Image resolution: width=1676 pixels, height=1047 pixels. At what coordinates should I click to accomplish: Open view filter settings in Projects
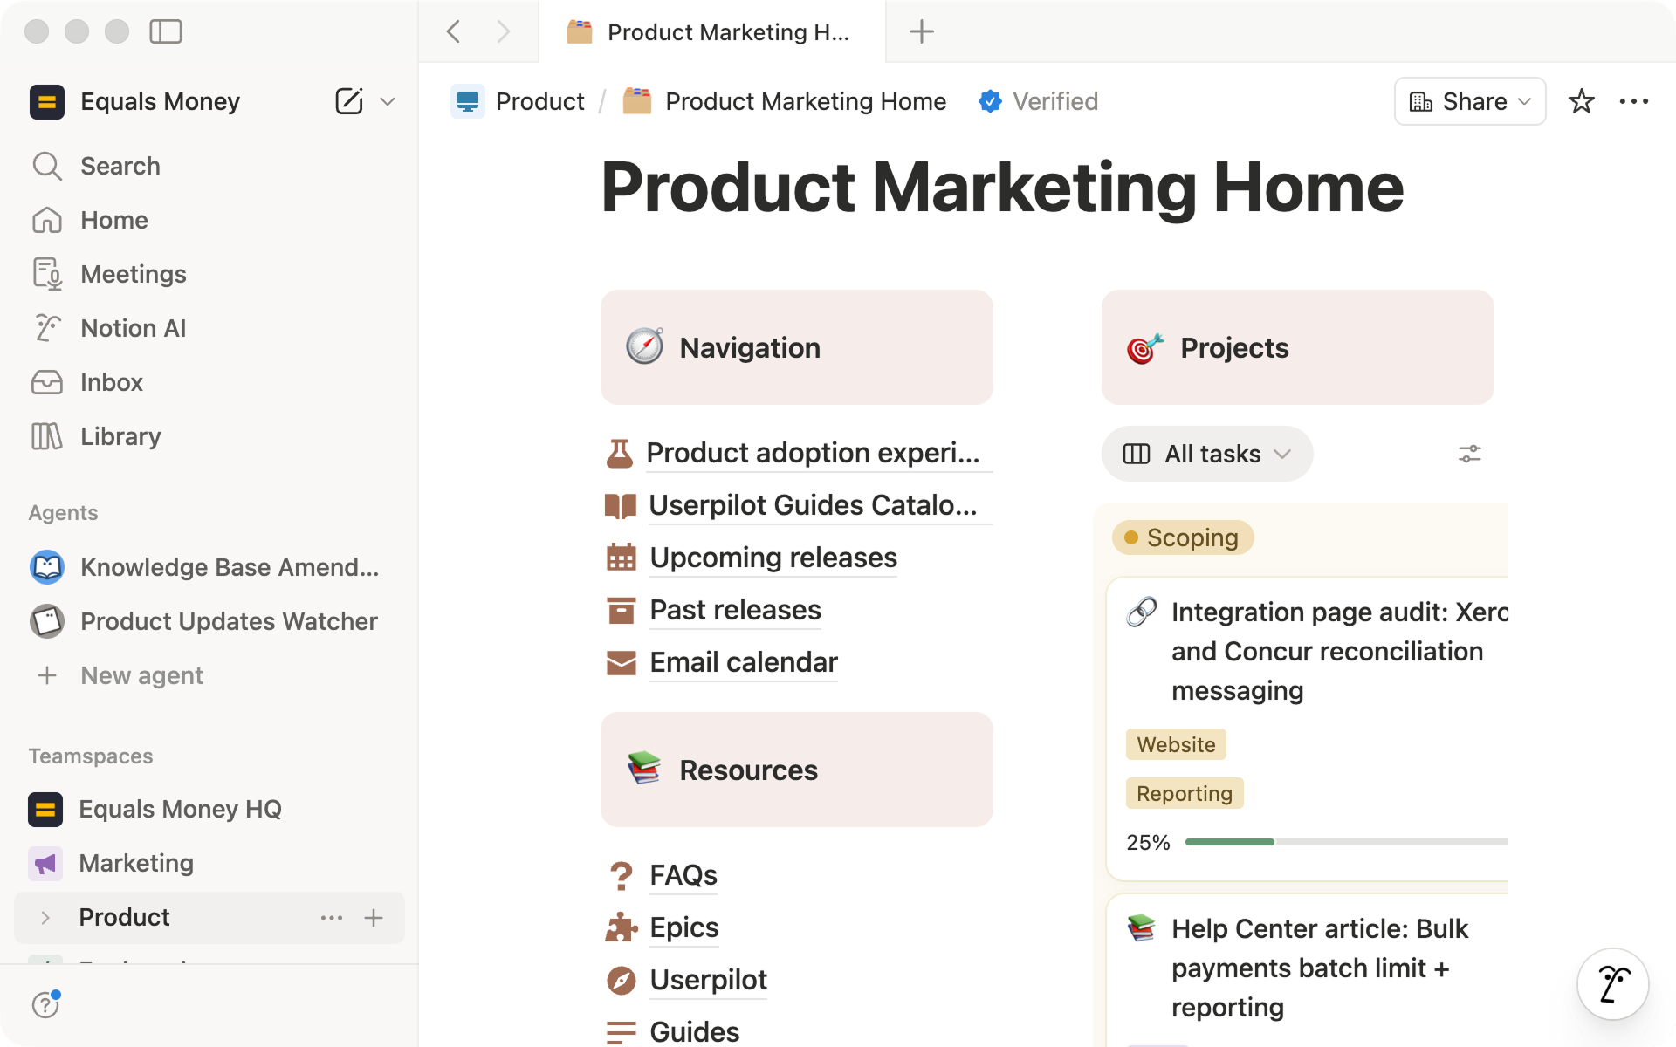pos(1469,454)
